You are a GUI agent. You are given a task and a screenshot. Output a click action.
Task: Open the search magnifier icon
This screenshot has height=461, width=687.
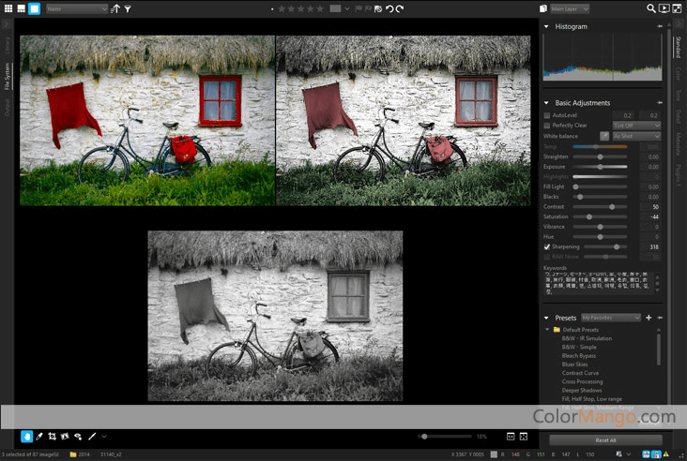[651, 8]
